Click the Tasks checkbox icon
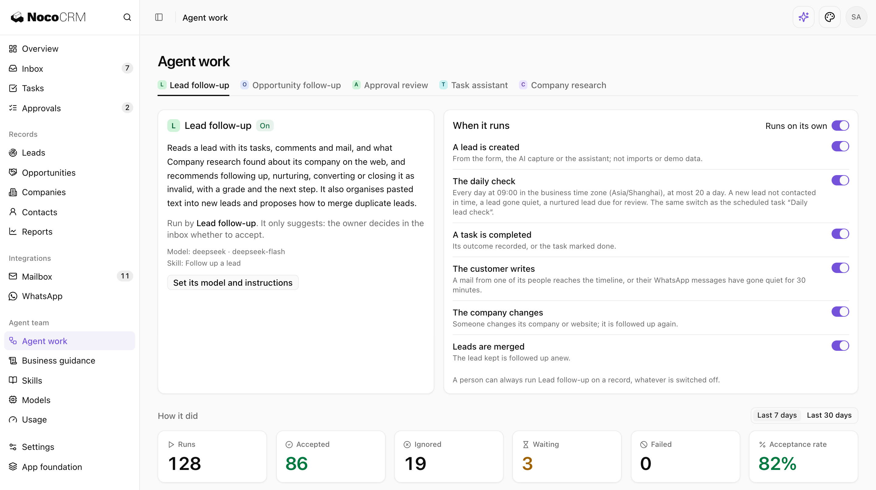 coord(13,88)
